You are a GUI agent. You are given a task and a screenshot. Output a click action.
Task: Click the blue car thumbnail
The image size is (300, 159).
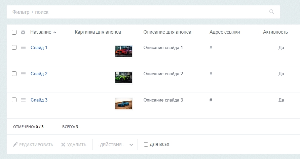click(x=124, y=104)
